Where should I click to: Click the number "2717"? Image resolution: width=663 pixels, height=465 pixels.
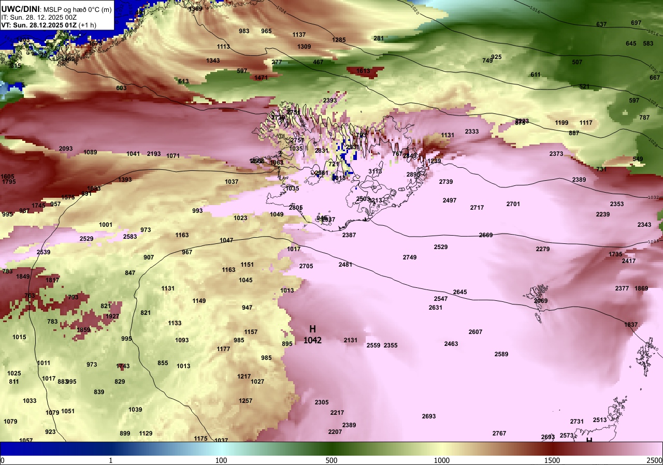477,208
